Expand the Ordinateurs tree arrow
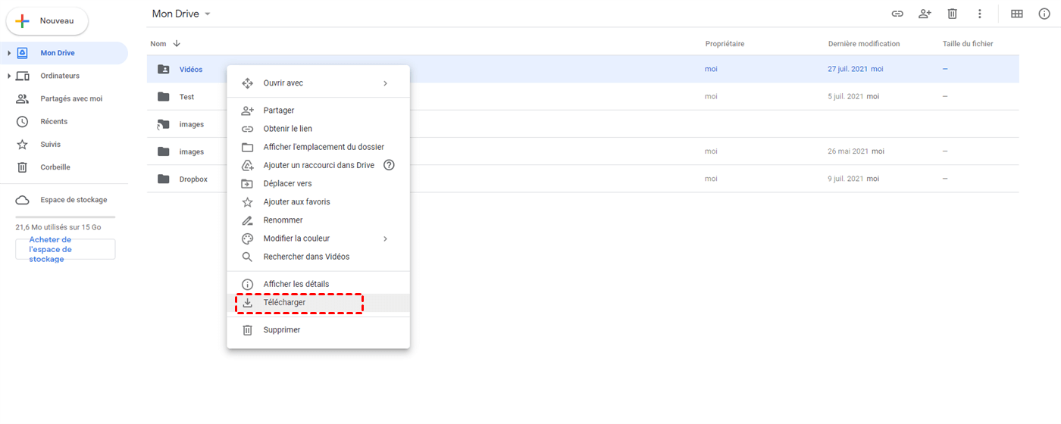The height and width of the screenshot is (424, 1061). (9, 76)
